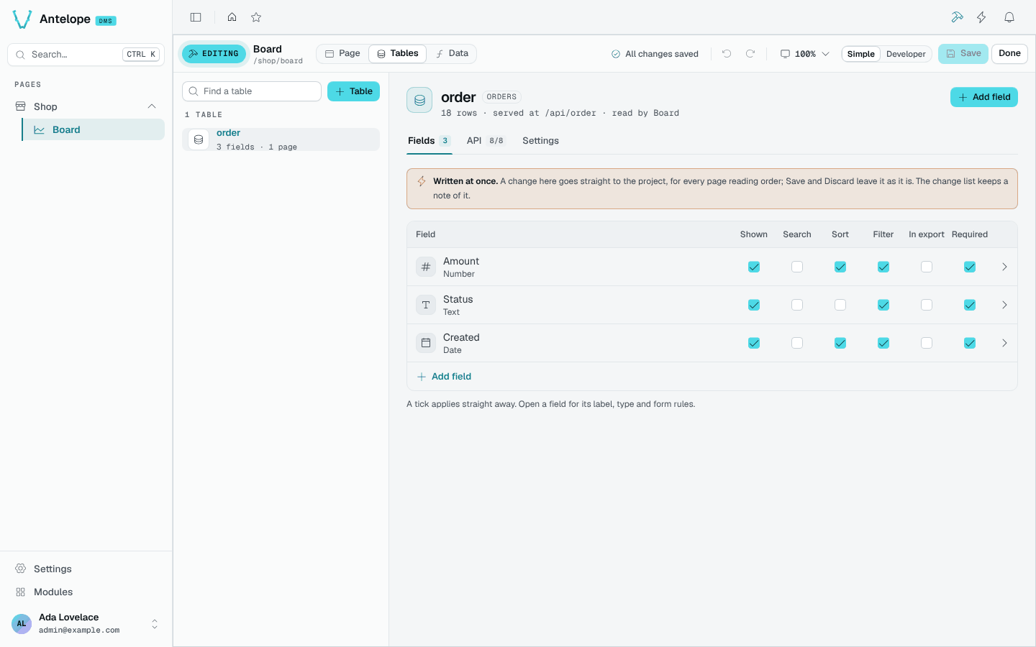Click the order database icon in header
The height and width of the screenshot is (647, 1036).
419,101
